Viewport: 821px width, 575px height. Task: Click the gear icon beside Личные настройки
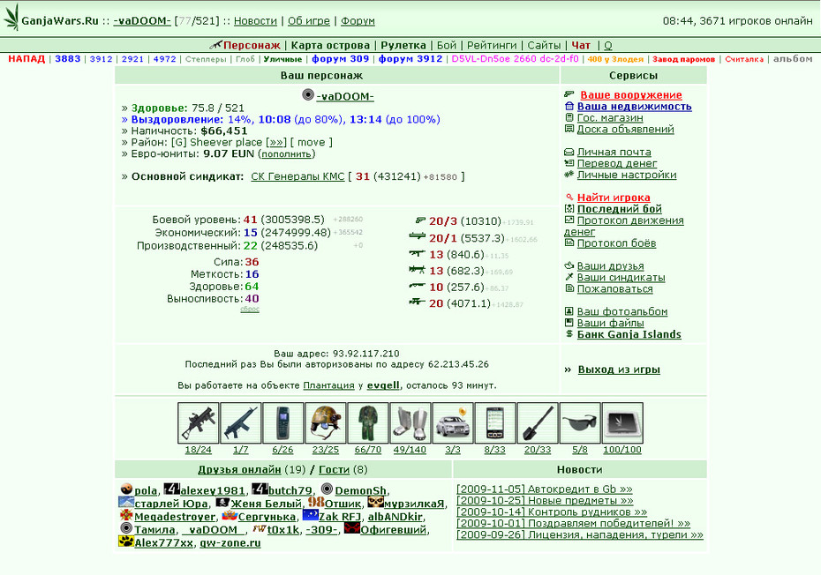(x=569, y=175)
